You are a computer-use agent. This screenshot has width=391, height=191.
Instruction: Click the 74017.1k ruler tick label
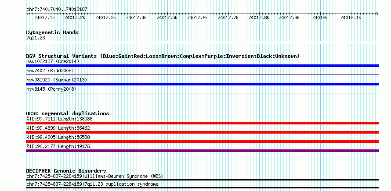pos(44,18)
